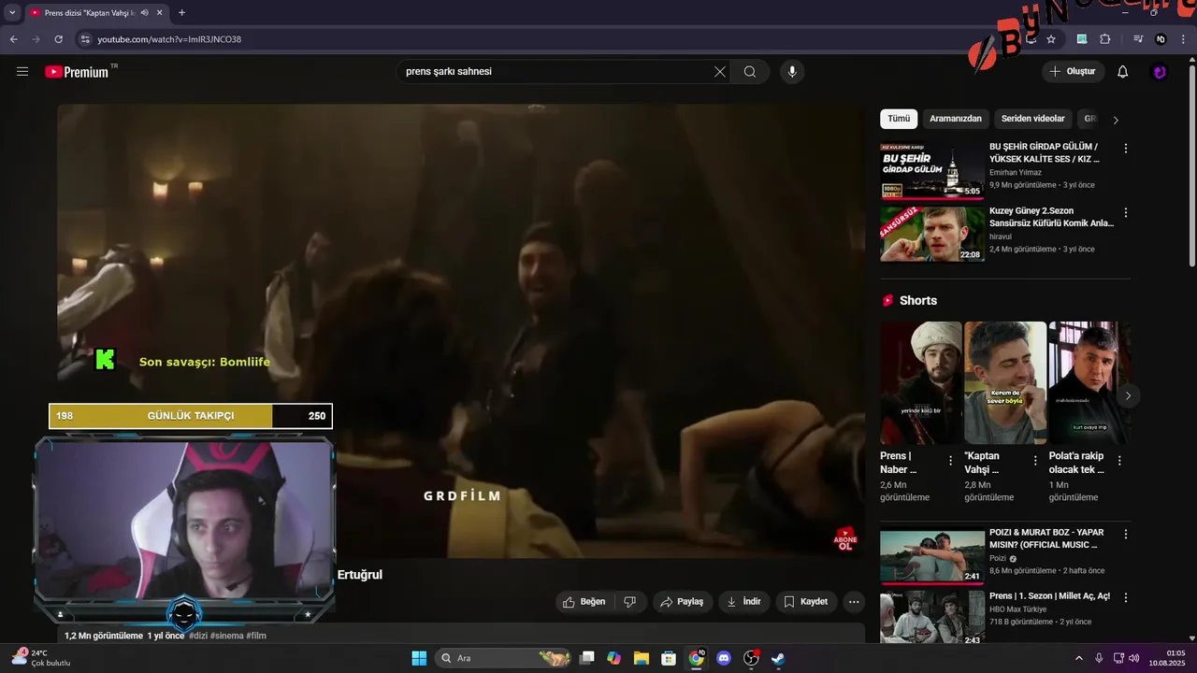Open a new Chrome tab

point(181,12)
